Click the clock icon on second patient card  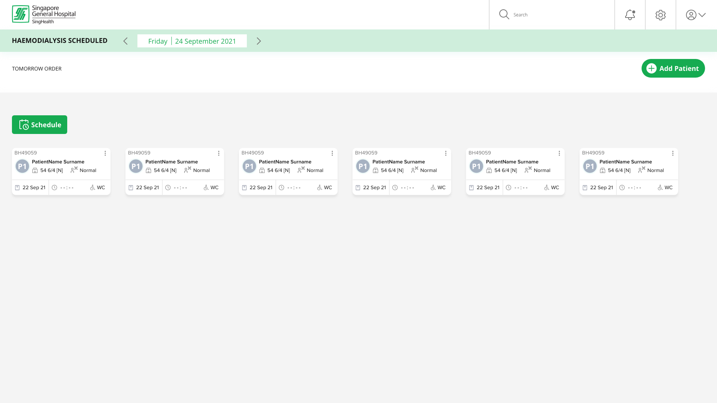point(168,188)
